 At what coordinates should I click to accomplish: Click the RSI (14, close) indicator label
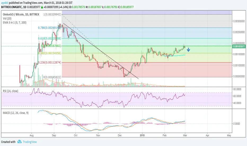pyautogui.click(x=11, y=91)
